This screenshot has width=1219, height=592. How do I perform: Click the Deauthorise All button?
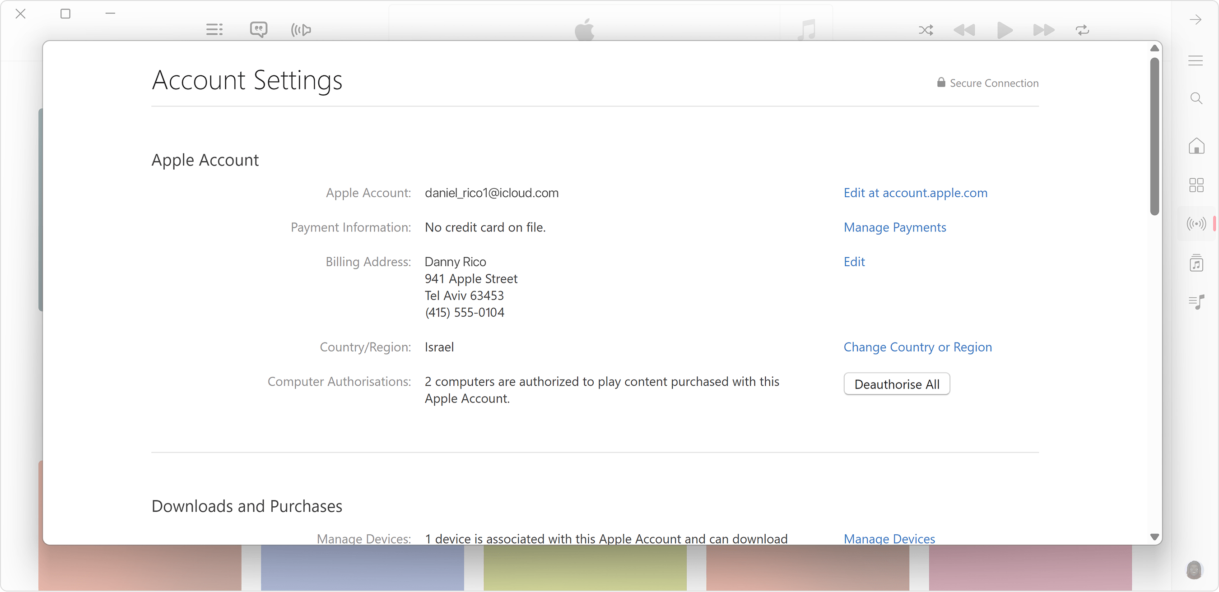pos(897,384)
